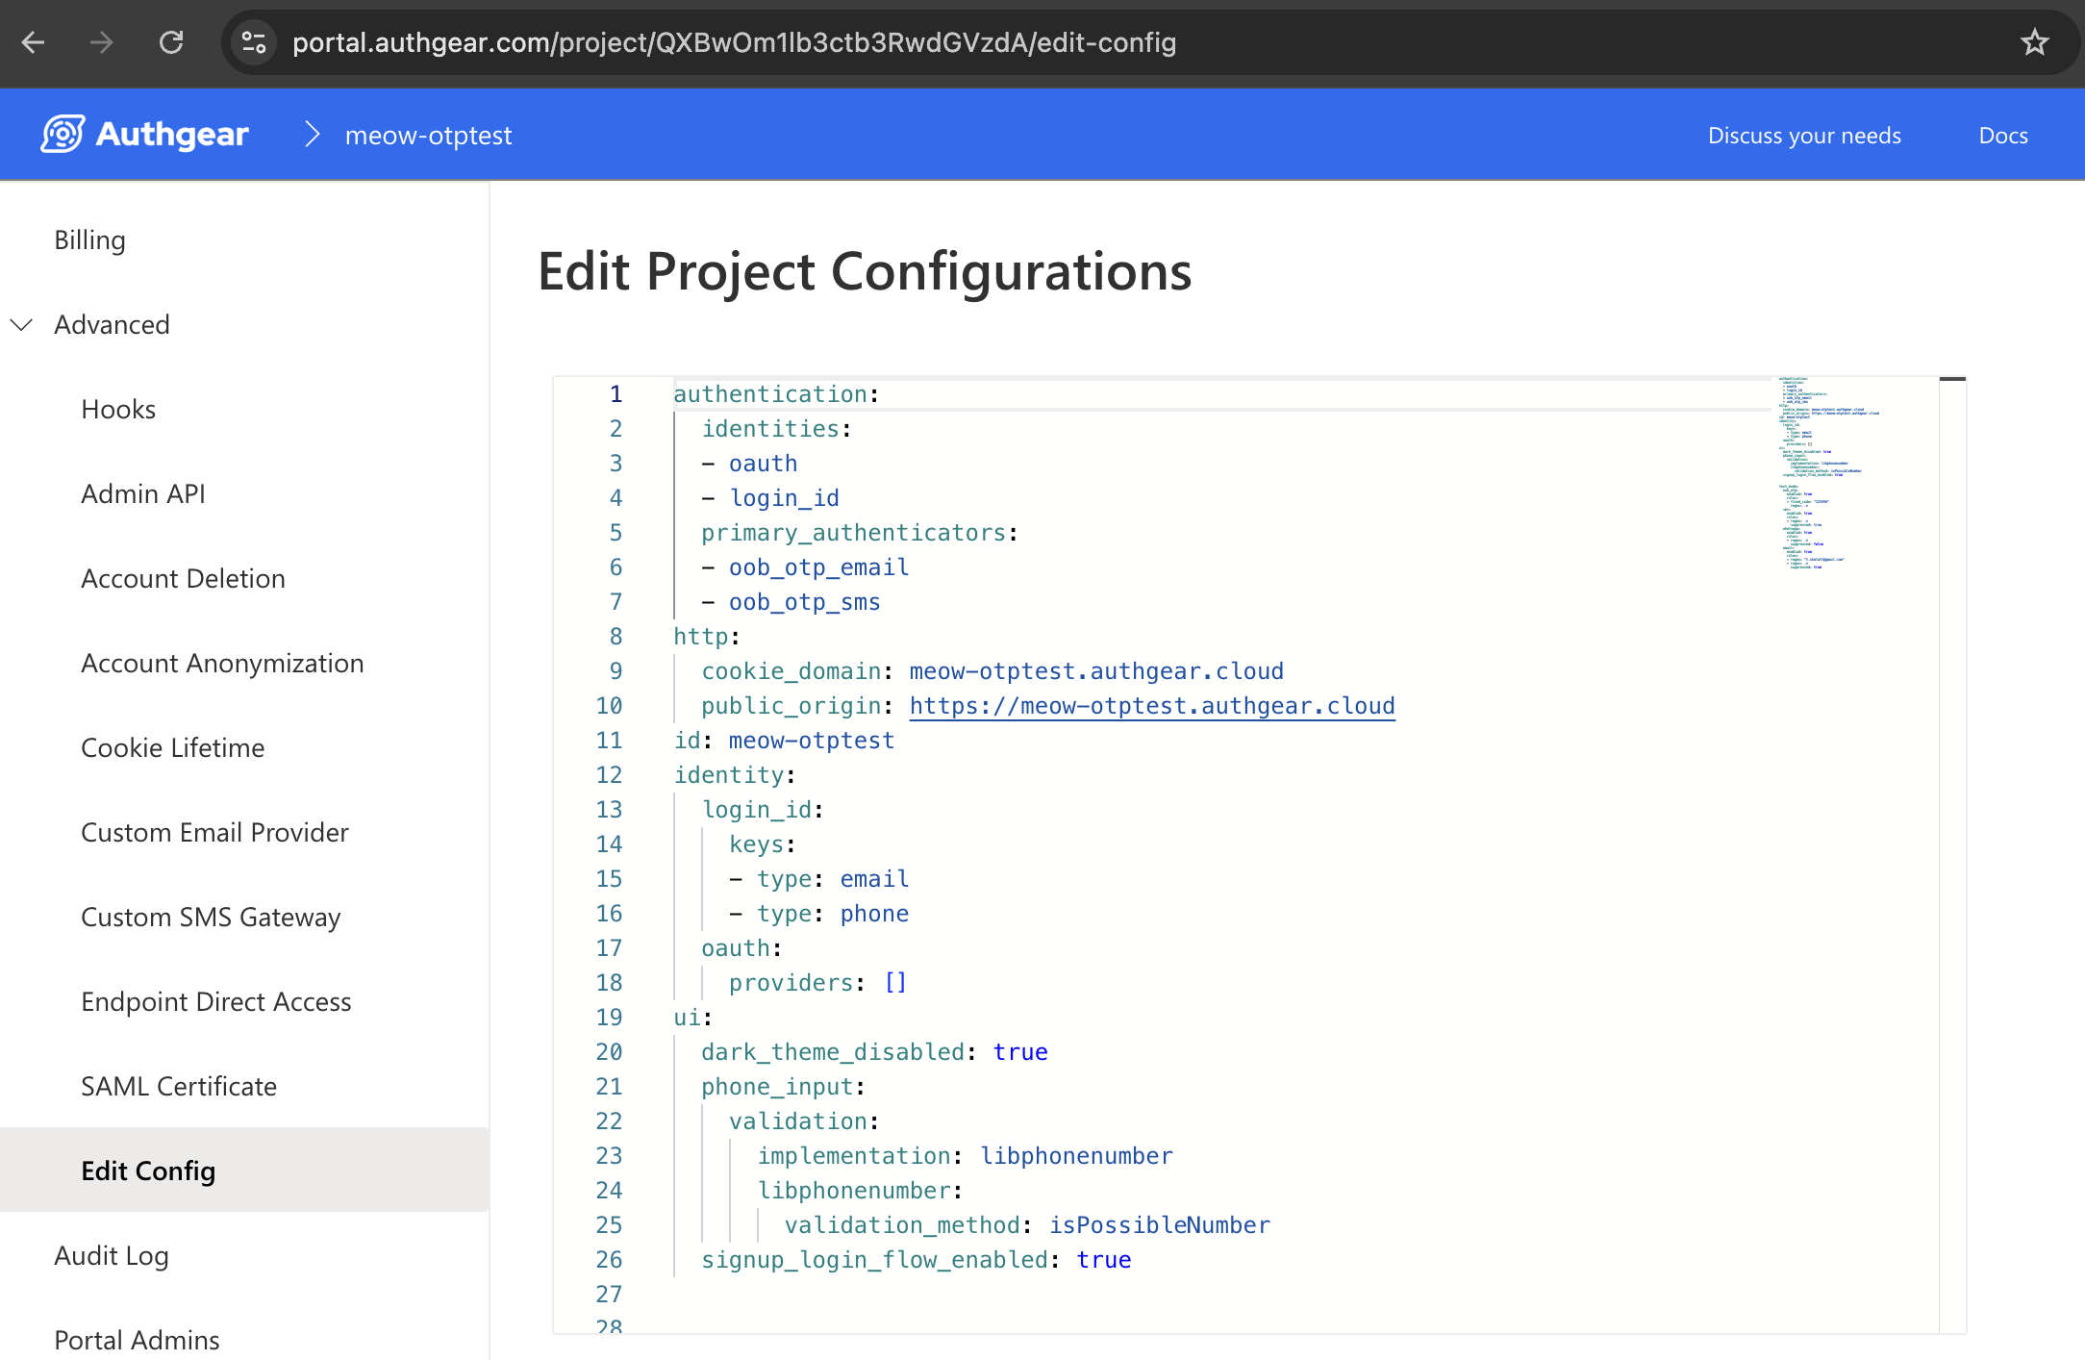Select Custom SMS Gateway in sidebar
The width and height of the screenshot is (2085, 1360).
coord(211,918)
